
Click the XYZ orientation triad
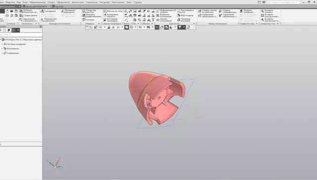pyautogui.click(x=55, y=163)
